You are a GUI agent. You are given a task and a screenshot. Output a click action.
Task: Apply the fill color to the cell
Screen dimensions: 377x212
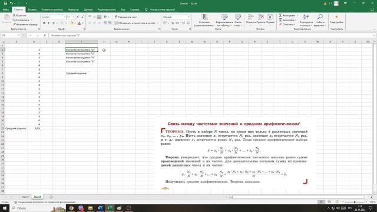71,23
